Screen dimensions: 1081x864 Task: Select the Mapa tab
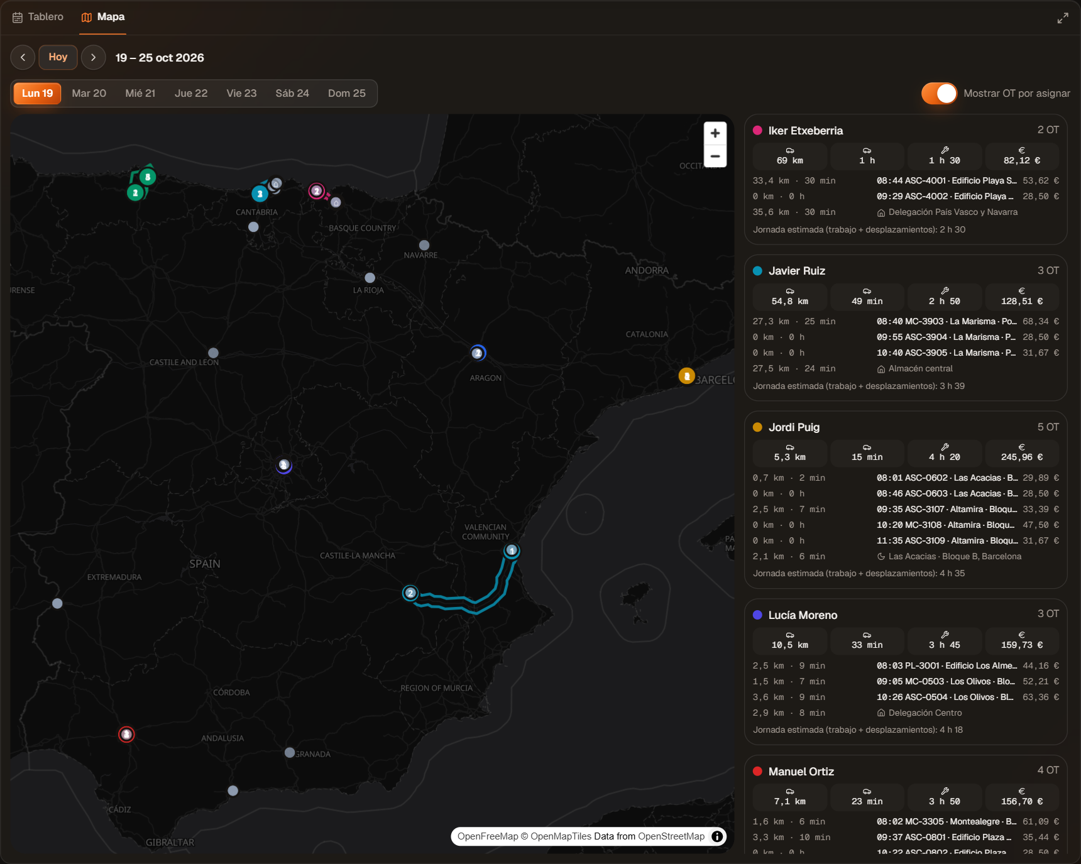tap(103, 17)
